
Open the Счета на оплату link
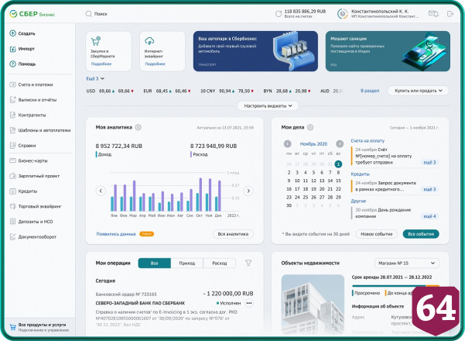(x=368, y=141)
